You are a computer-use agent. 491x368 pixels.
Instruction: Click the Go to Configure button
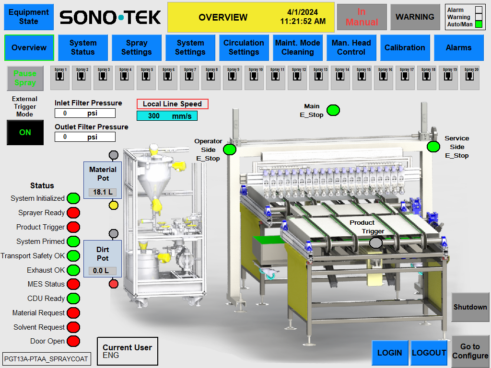click(470, 351)
